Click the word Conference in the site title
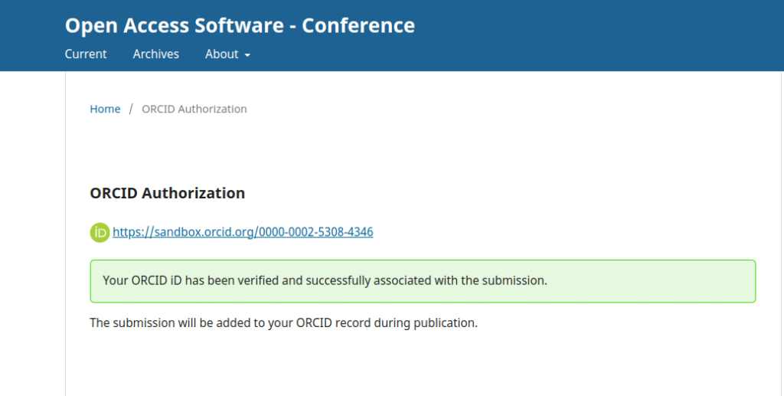This screenshot has height=396, width=784. coord(358,25)
